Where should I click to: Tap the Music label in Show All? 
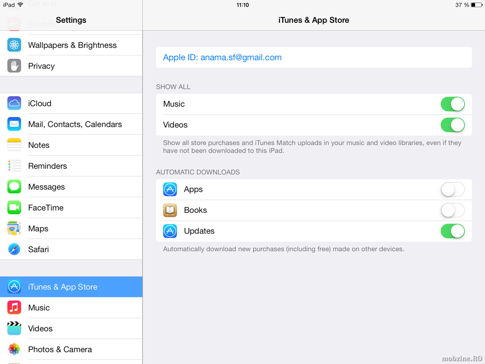pos(174,104)
